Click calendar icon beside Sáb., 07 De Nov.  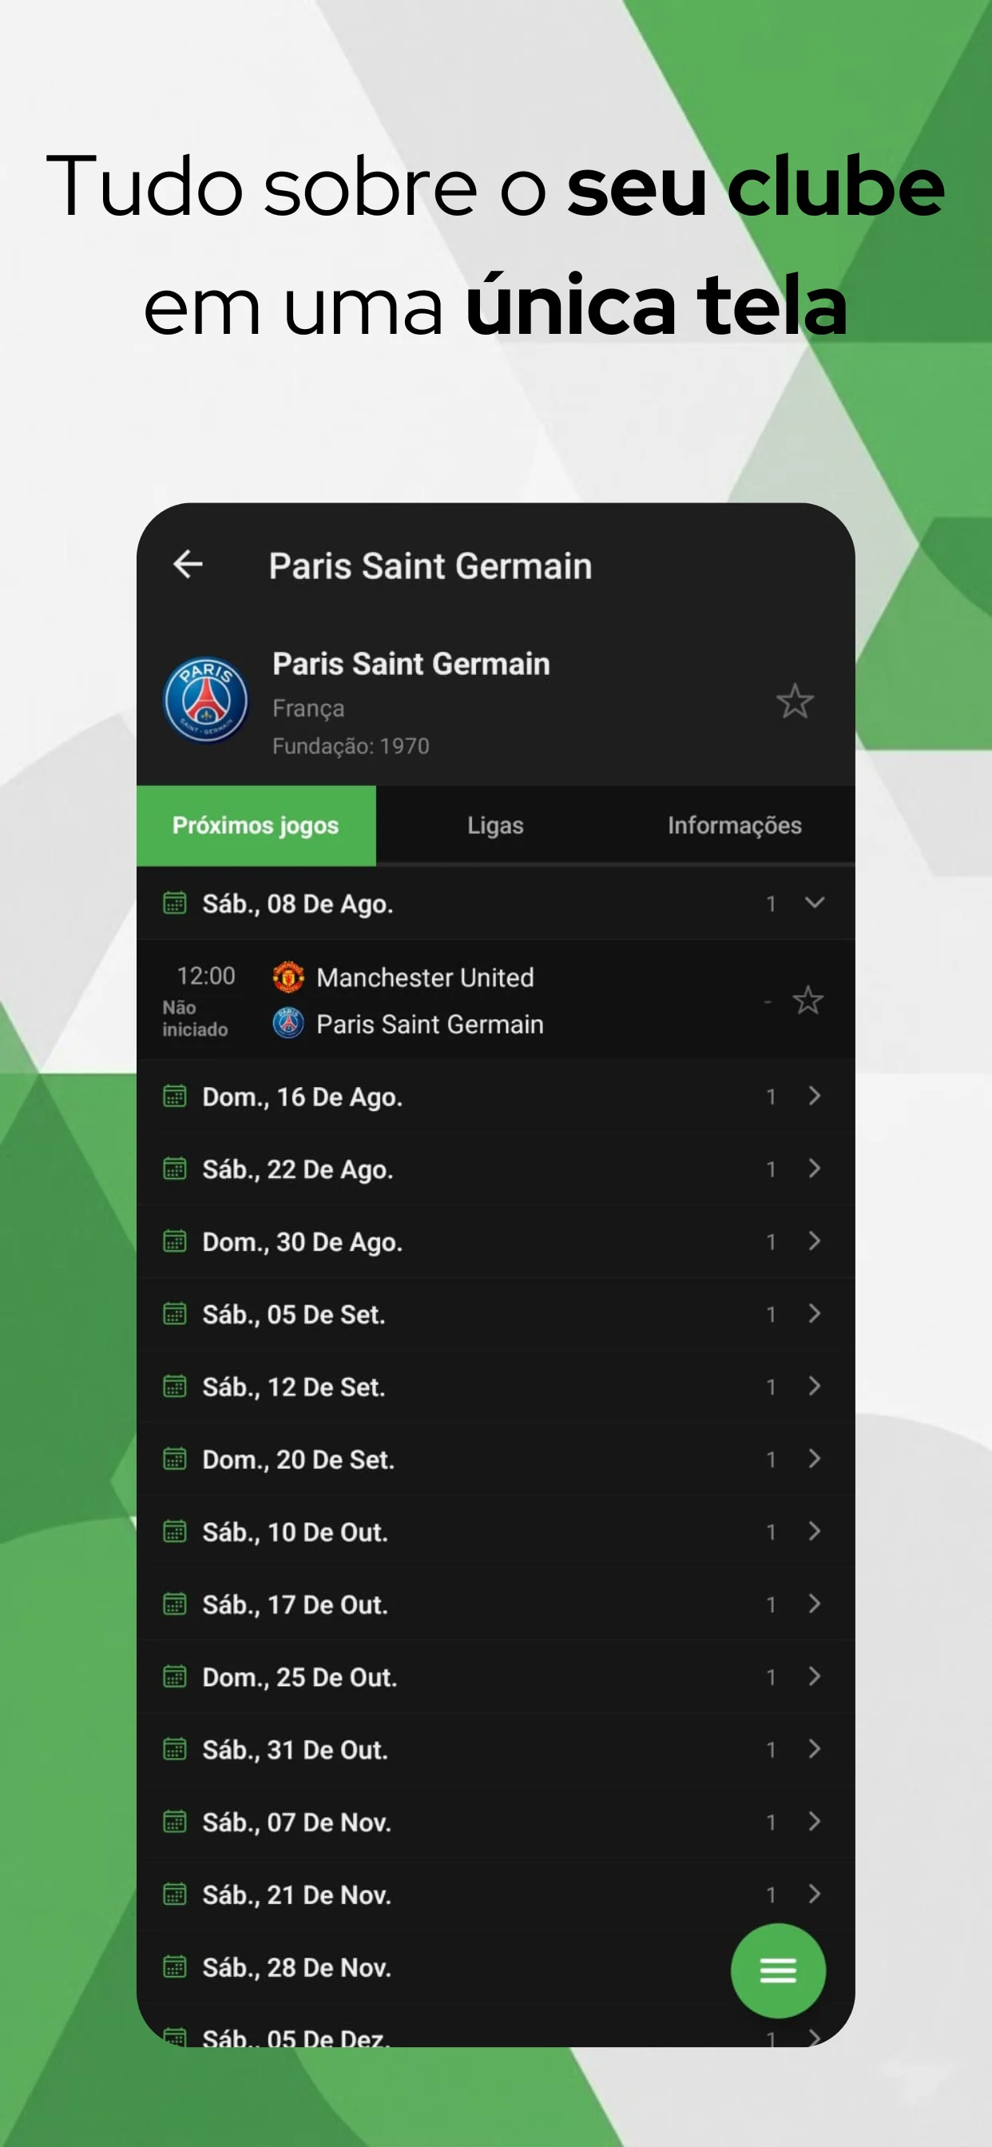pyautogui.click(x=174, y=1821)
